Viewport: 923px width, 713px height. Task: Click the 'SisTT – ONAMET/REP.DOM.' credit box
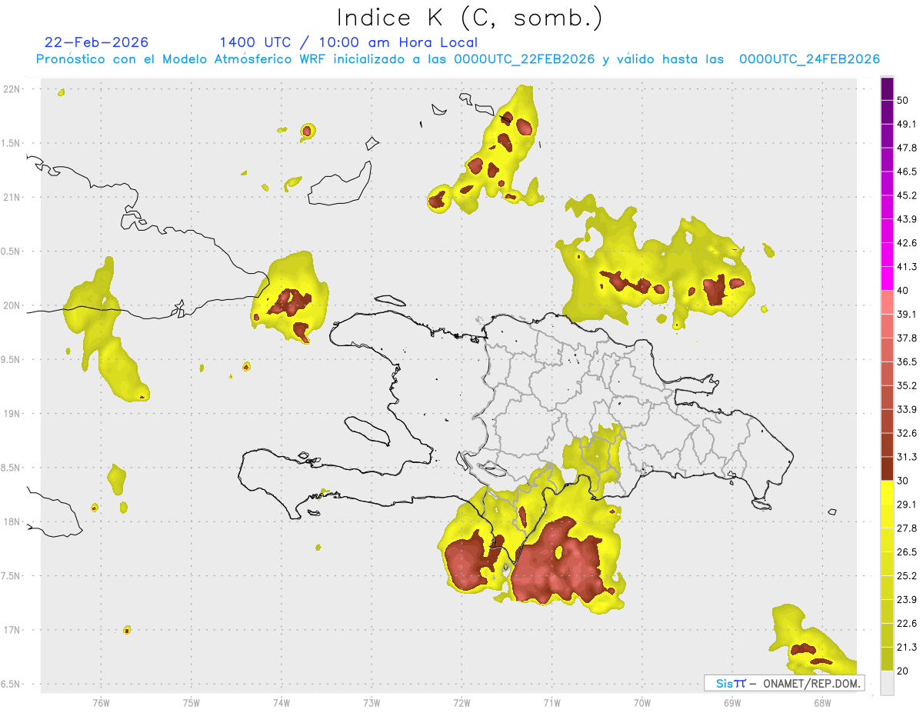pyautogui.click(x=784, y=683)
